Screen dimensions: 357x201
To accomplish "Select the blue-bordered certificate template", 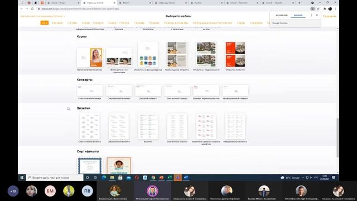I will (x=90, y=166).
